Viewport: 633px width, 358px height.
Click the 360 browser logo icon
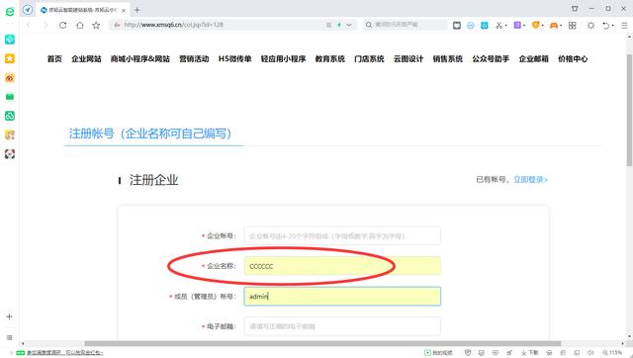[x=10, y=11]
